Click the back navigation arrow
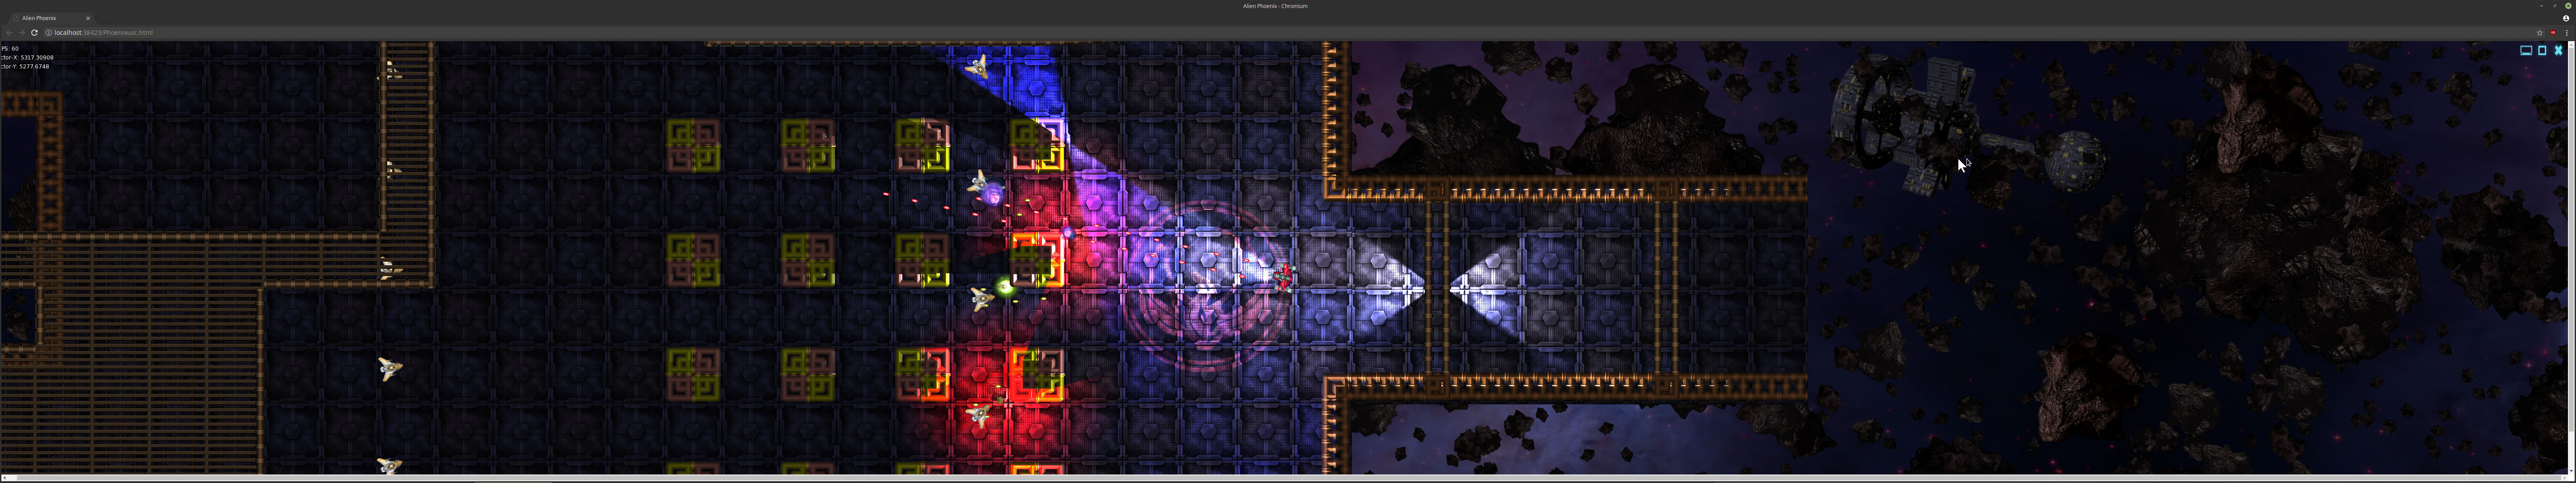 pos(9,32)
